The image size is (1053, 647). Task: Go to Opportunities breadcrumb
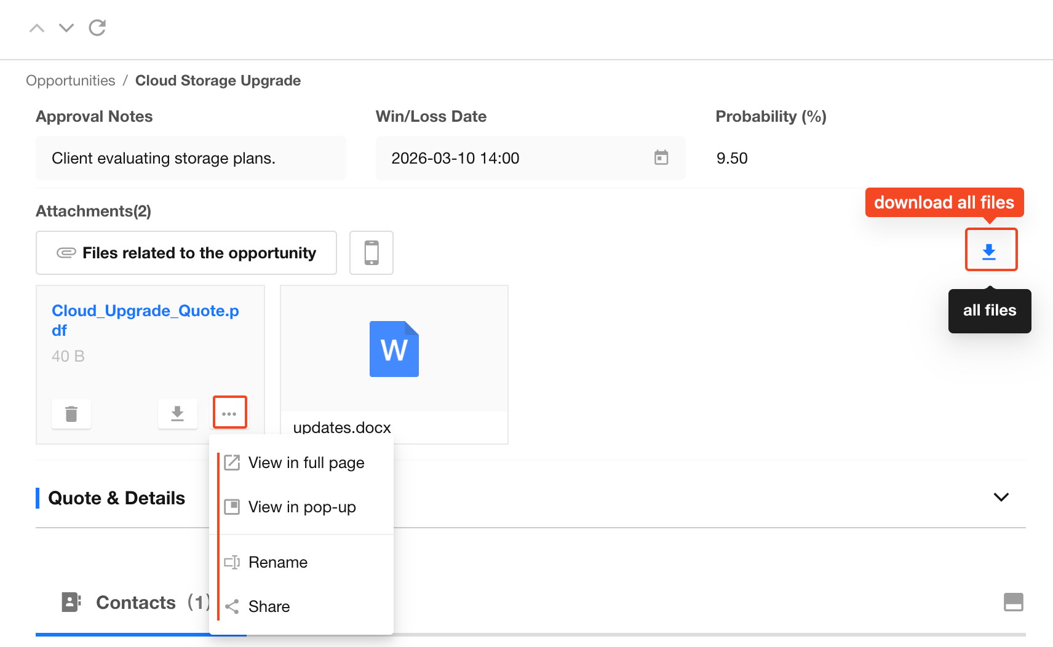(x=71, y=81)
